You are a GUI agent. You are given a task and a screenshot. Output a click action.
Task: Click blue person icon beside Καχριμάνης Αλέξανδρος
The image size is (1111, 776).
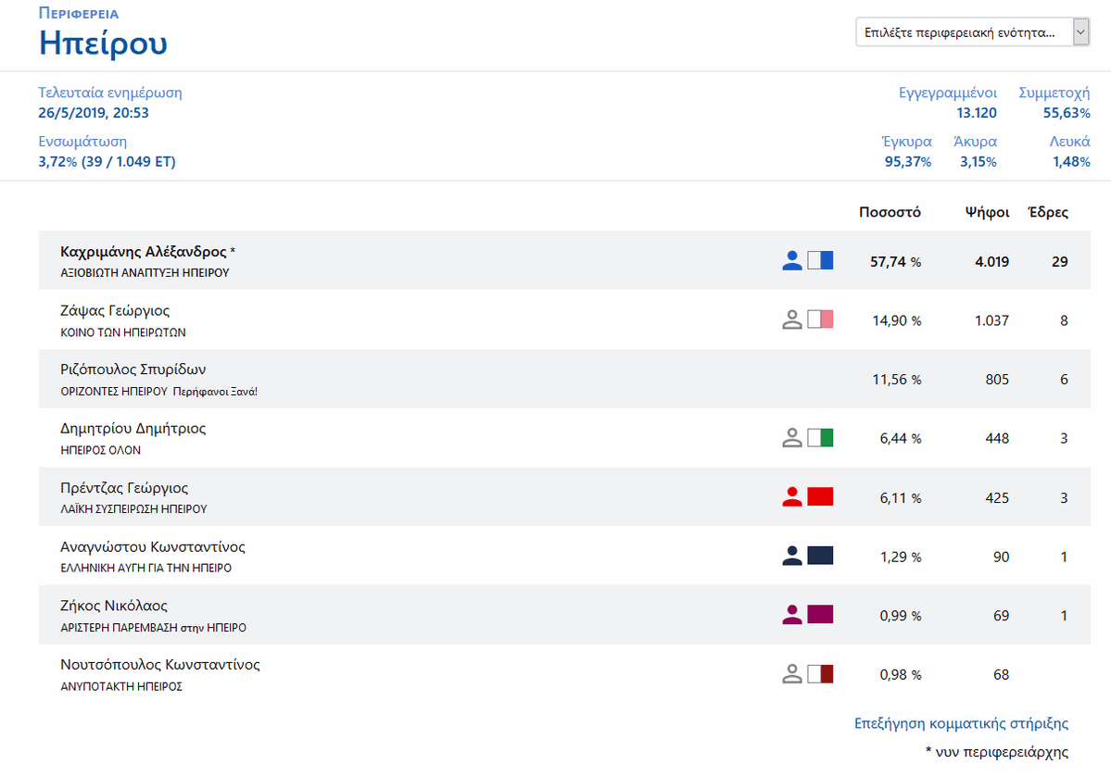791,261
